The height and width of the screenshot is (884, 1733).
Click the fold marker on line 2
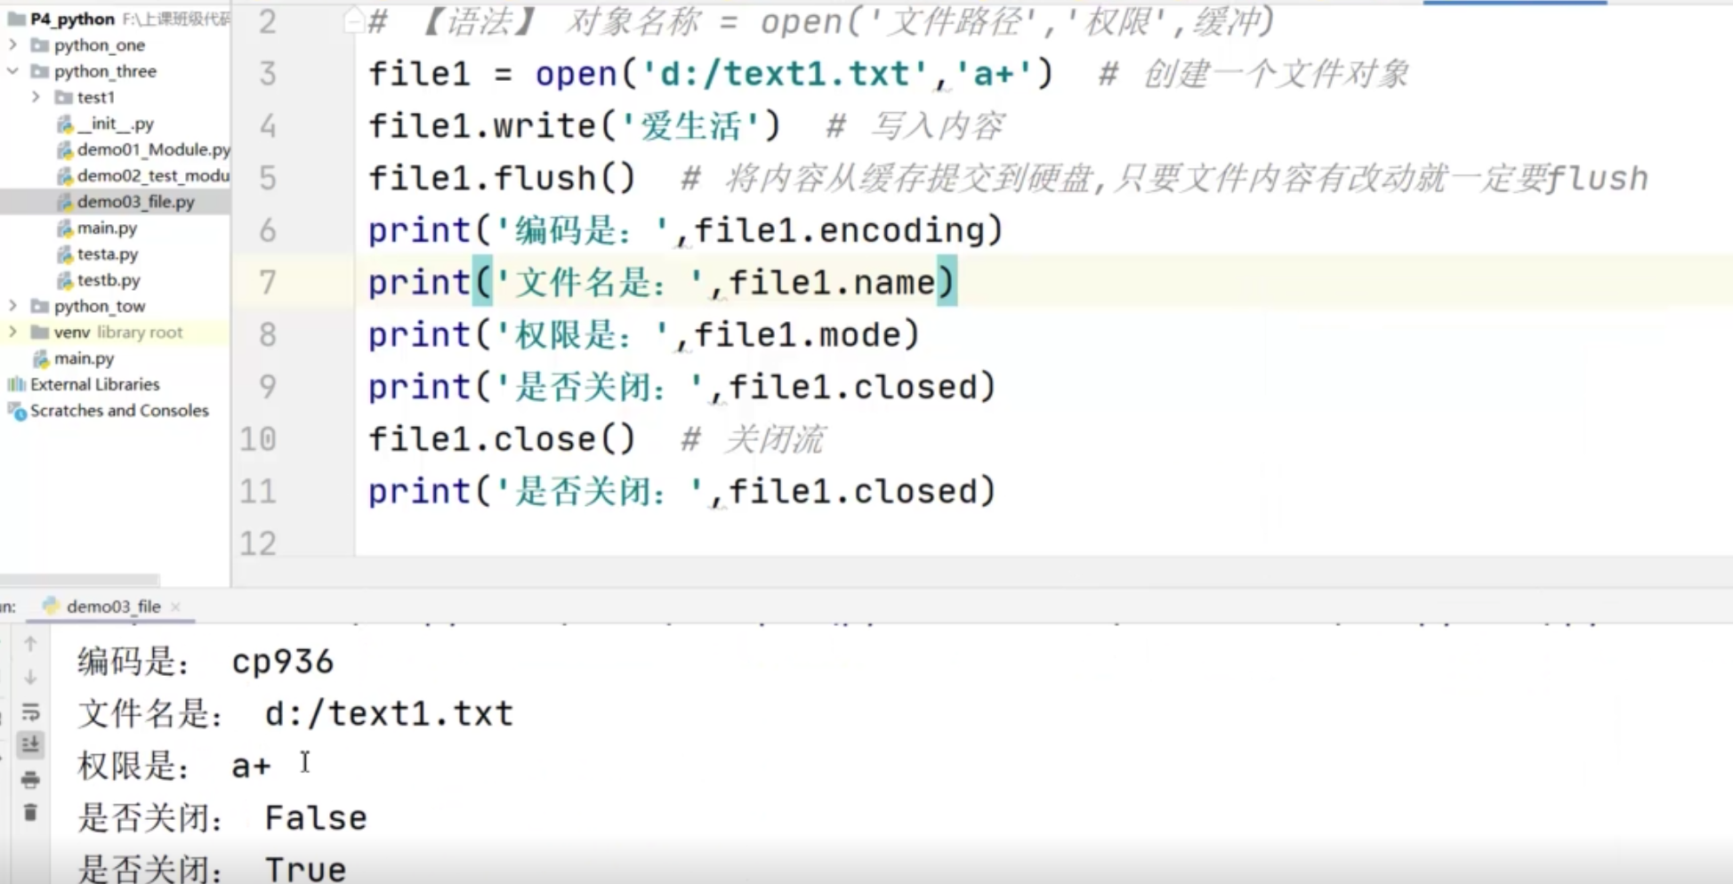click(x=354, y=20)
